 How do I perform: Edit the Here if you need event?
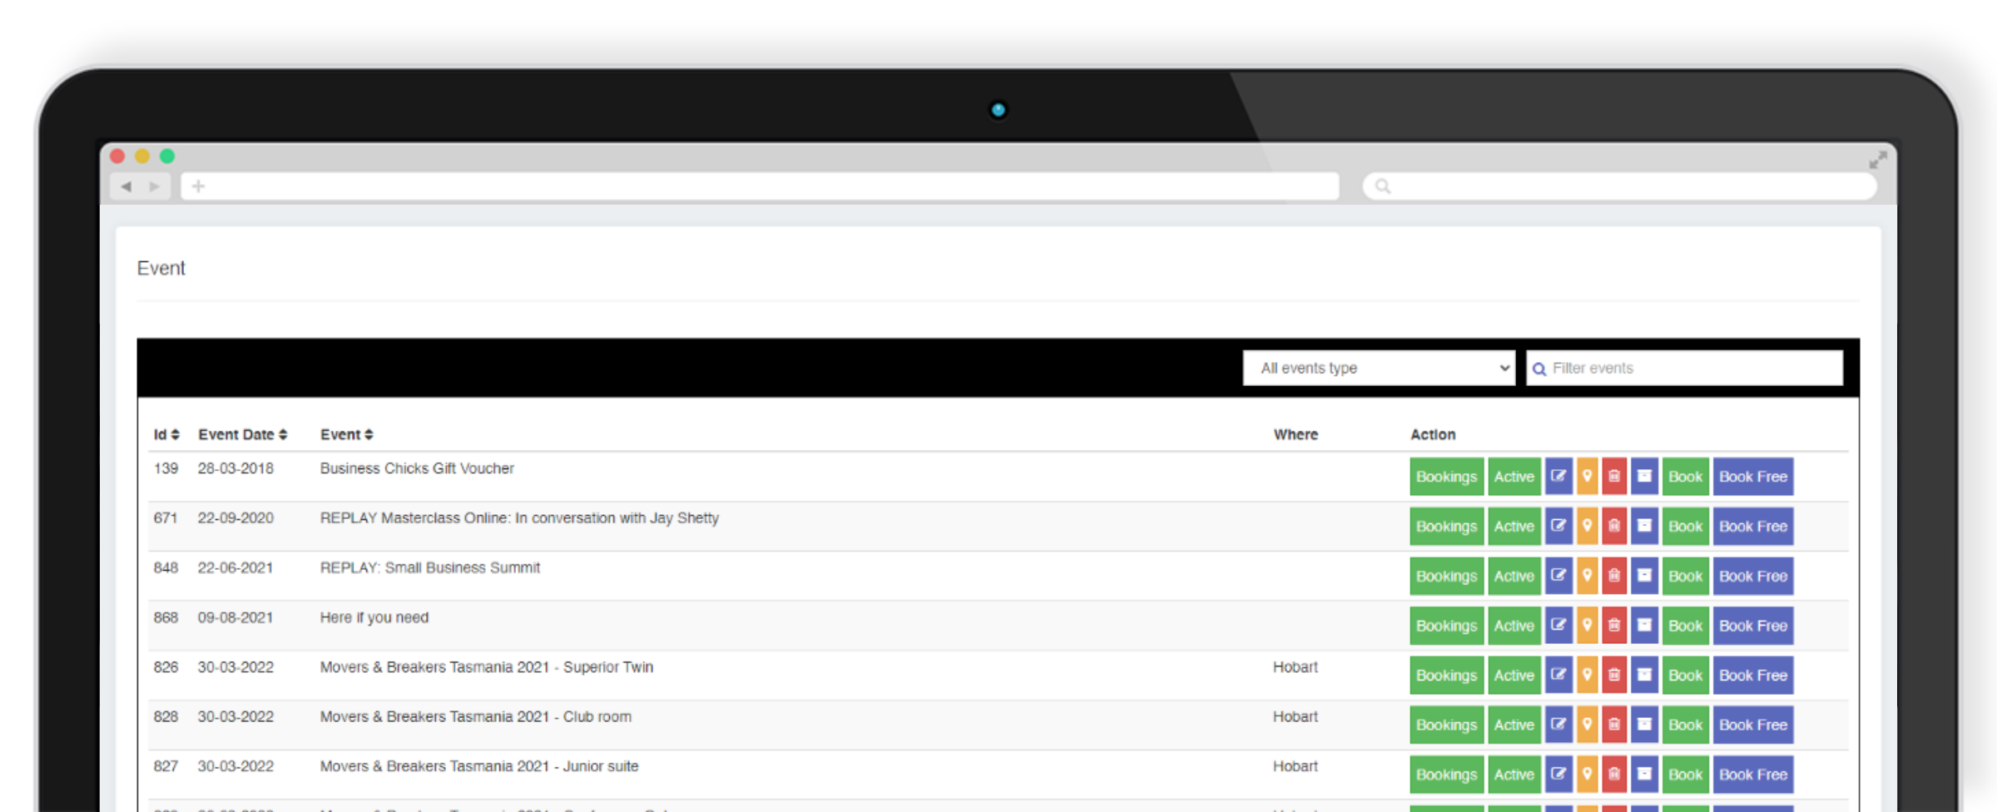[x=1558, y=626]
